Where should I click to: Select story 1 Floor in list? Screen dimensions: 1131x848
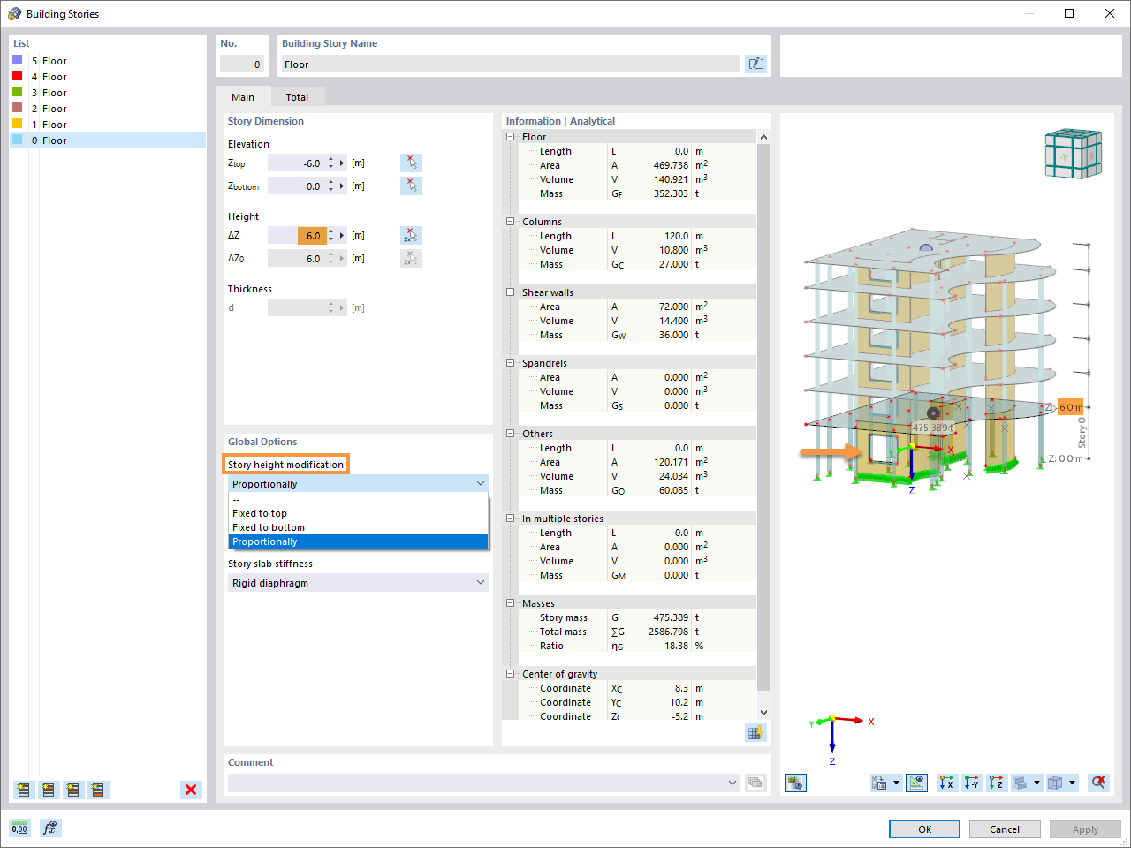[x=108, y=125]
